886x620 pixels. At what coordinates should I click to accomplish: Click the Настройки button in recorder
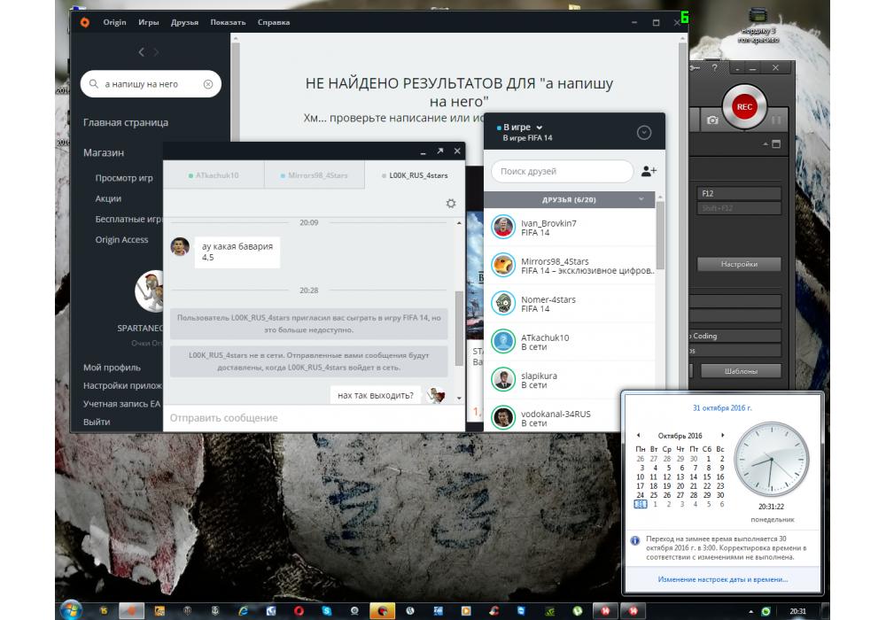pyautogui.click(x=738, y=264)
